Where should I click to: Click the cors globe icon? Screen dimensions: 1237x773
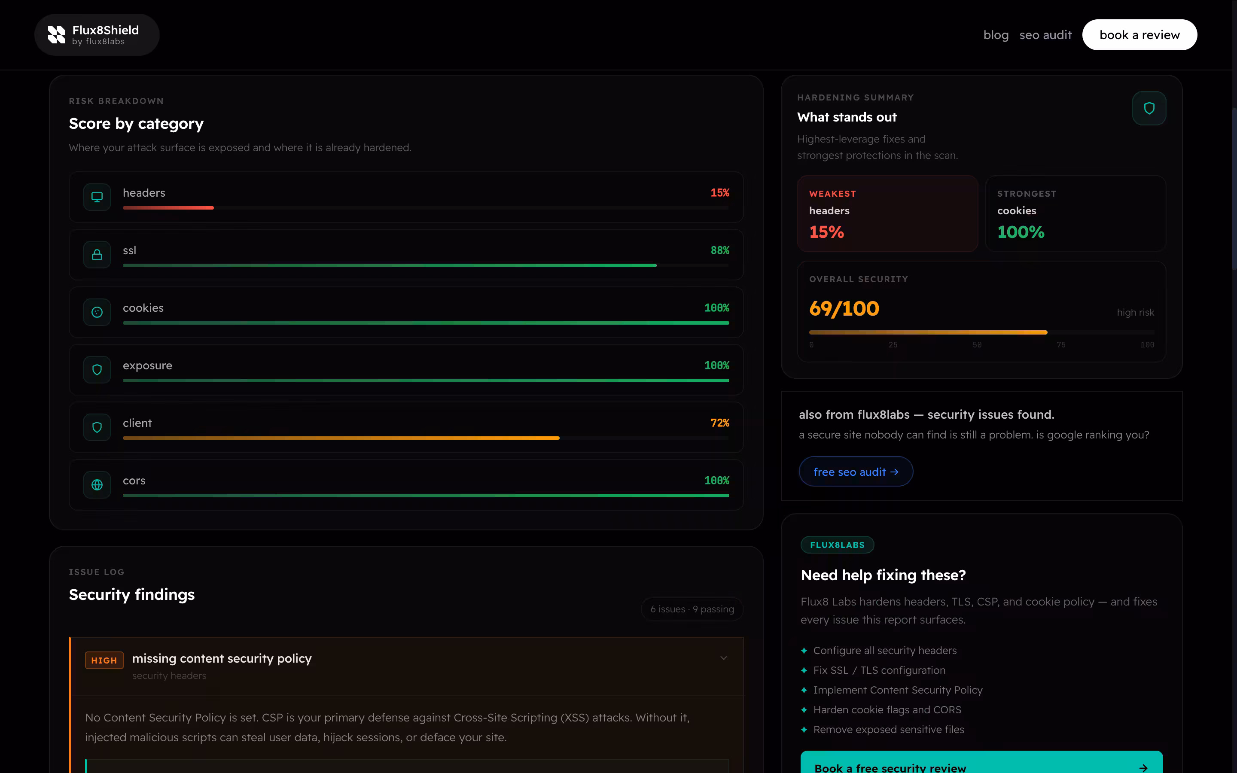pos(97,485)
